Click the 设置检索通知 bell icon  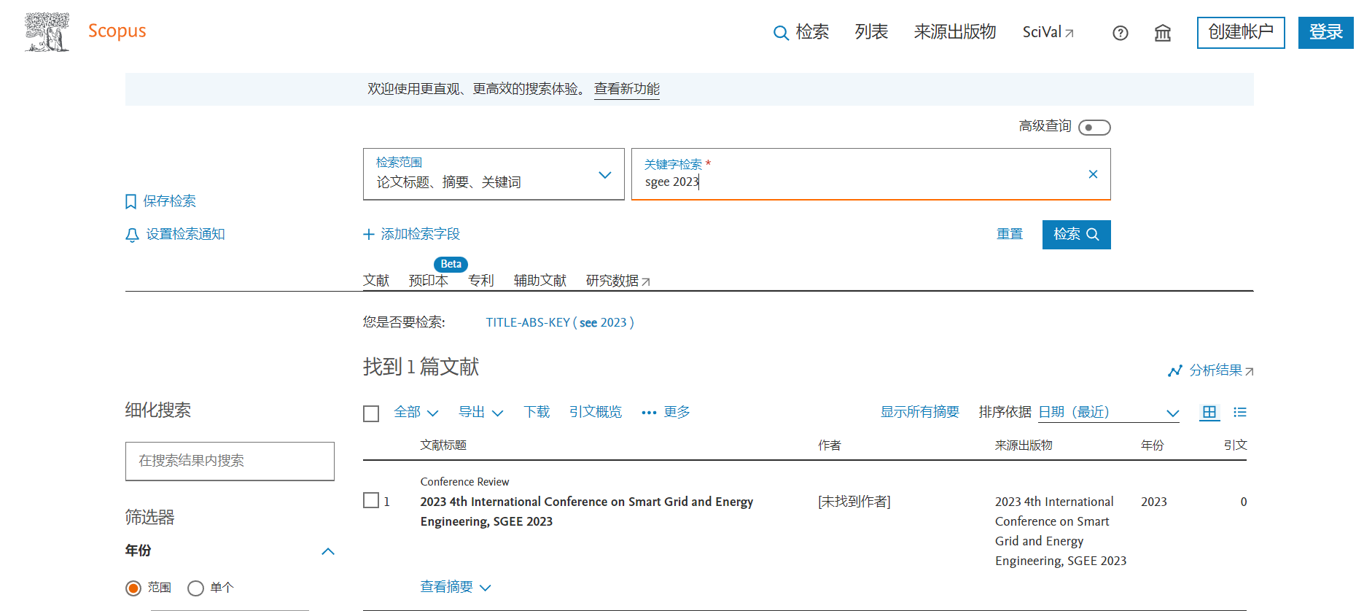click(132, 235)
